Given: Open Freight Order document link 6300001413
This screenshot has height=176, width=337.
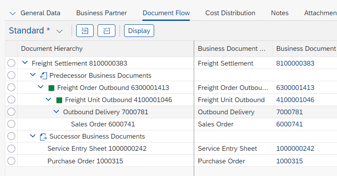Looking at the screenshot, I should (295, 88).
